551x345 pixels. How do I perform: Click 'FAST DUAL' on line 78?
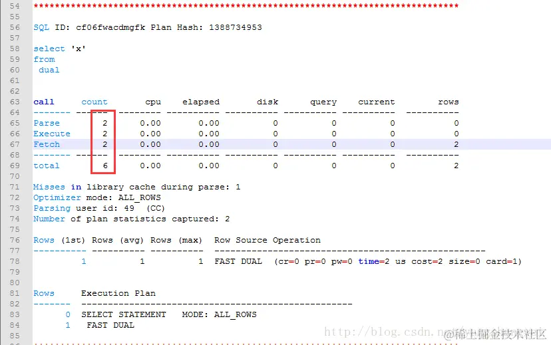coord(238,261)
